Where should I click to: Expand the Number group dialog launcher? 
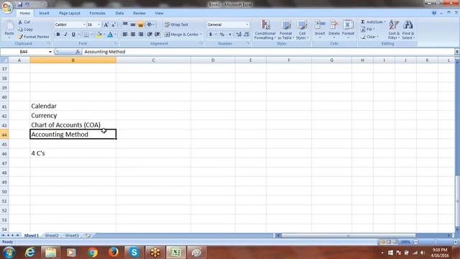[248, 43]
